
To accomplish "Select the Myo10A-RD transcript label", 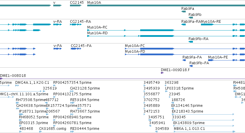I will (x=97, y=33).
